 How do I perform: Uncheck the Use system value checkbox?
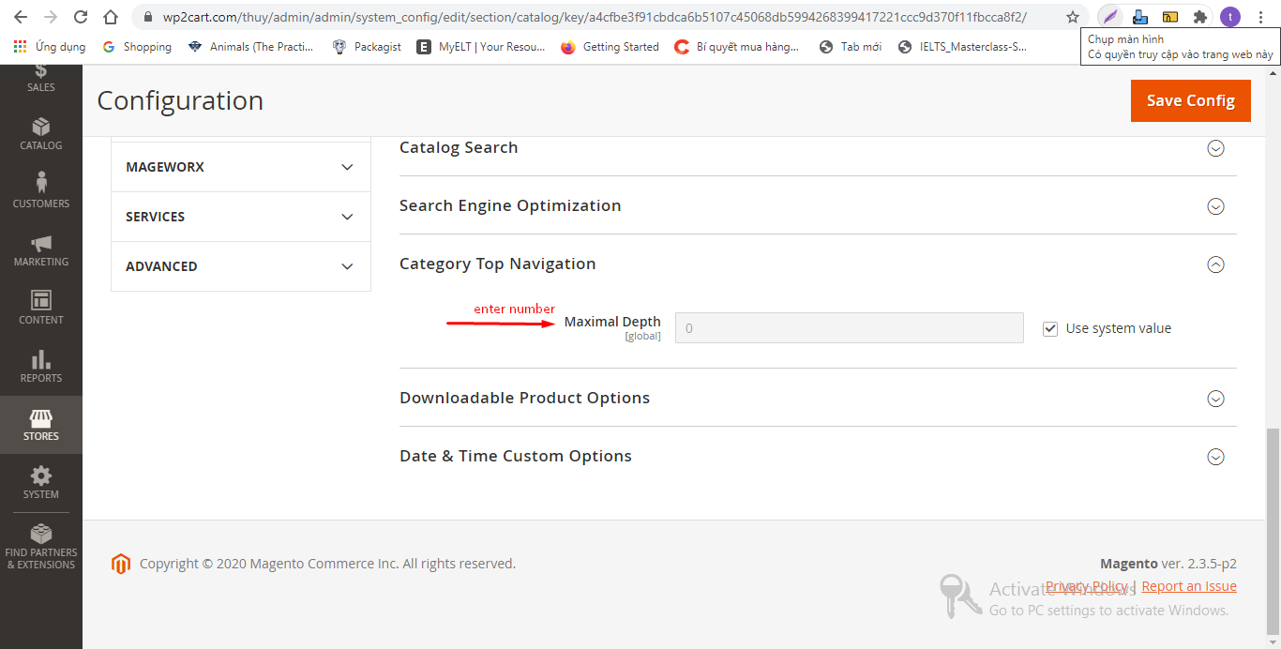(1050, 329)
